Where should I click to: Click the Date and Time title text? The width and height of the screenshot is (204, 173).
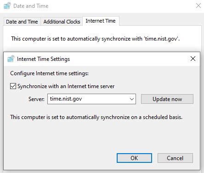pos(31,6)
